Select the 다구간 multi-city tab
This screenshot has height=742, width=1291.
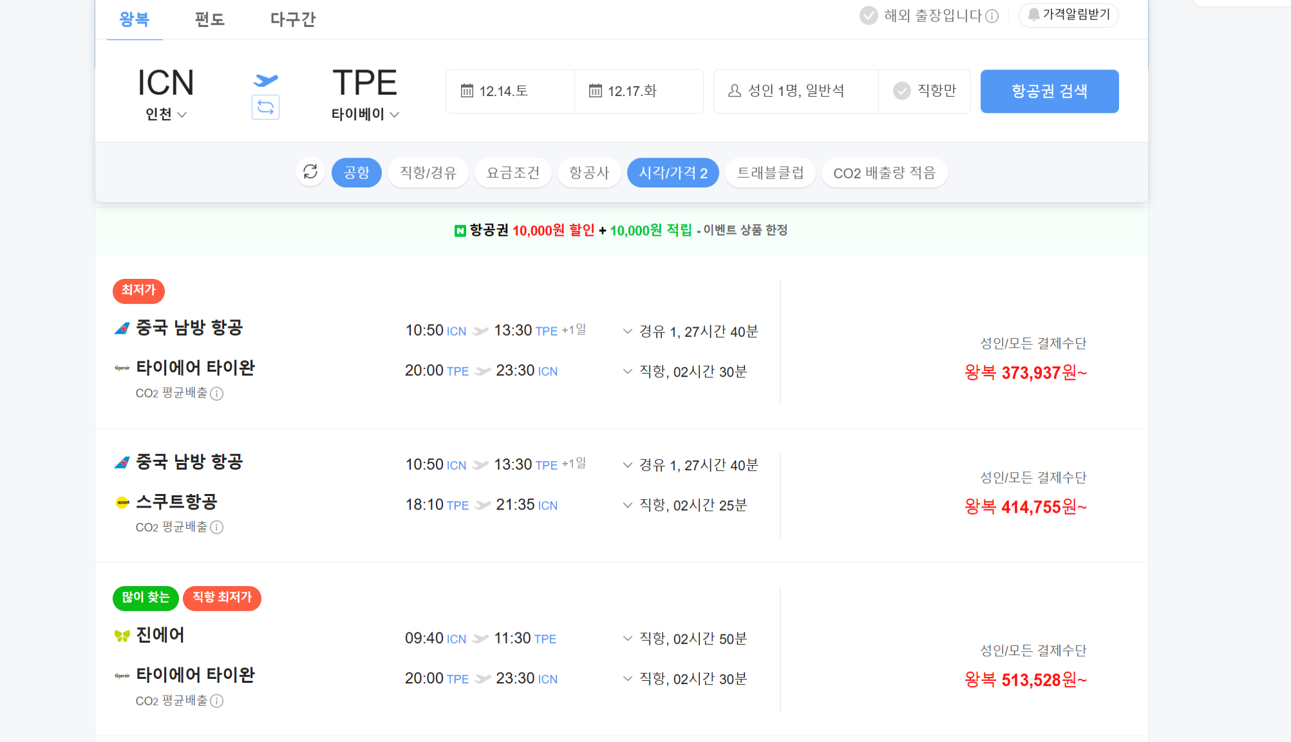pyautogui.click(x=293, y=19)
